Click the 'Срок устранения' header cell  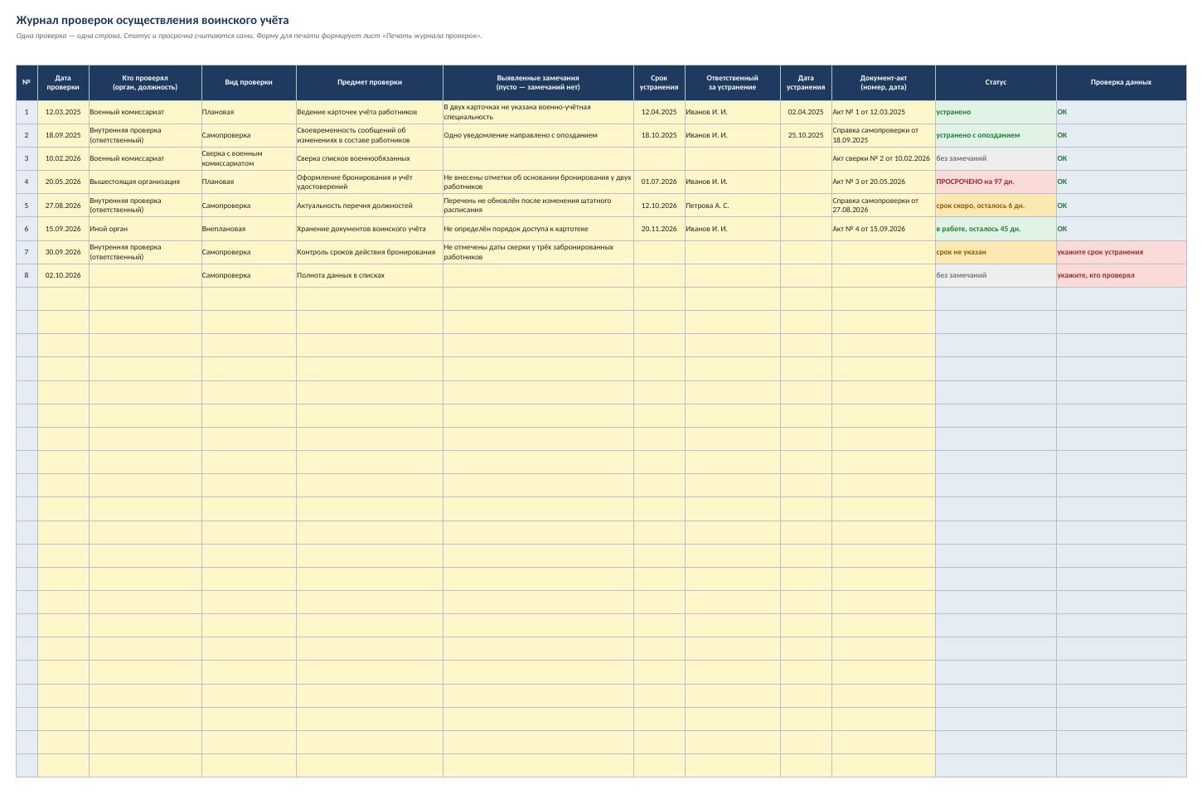click(x=659, y=83)
